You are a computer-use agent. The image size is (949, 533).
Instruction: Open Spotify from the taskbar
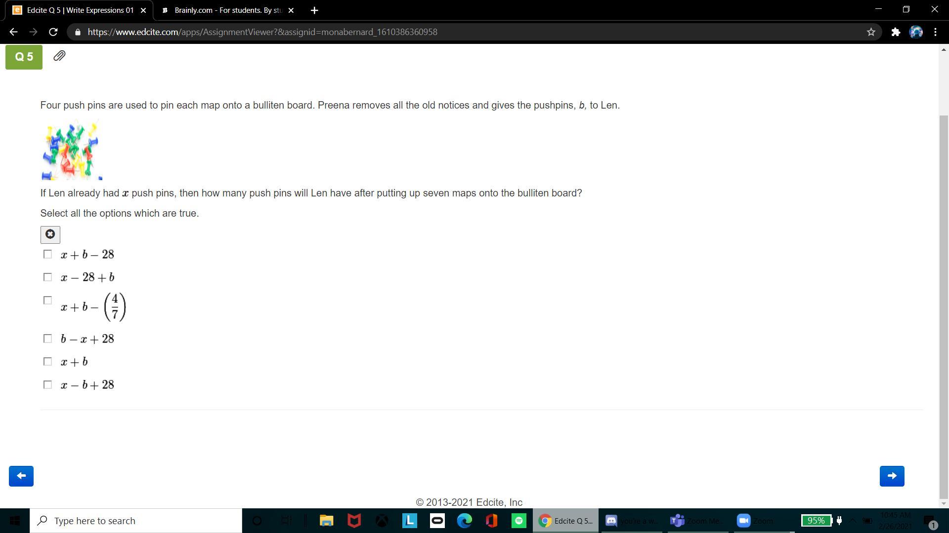coord(518,521)
